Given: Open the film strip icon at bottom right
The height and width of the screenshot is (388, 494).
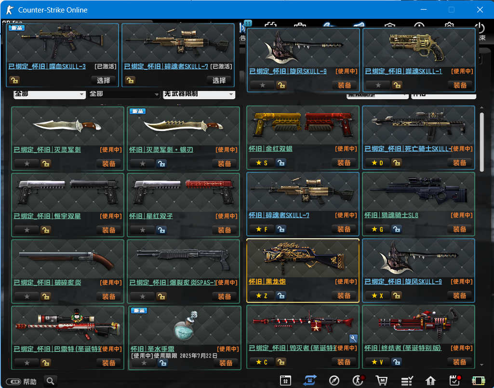Looking at the screenshot, I should pyautogui.click(x=478, y=381).
